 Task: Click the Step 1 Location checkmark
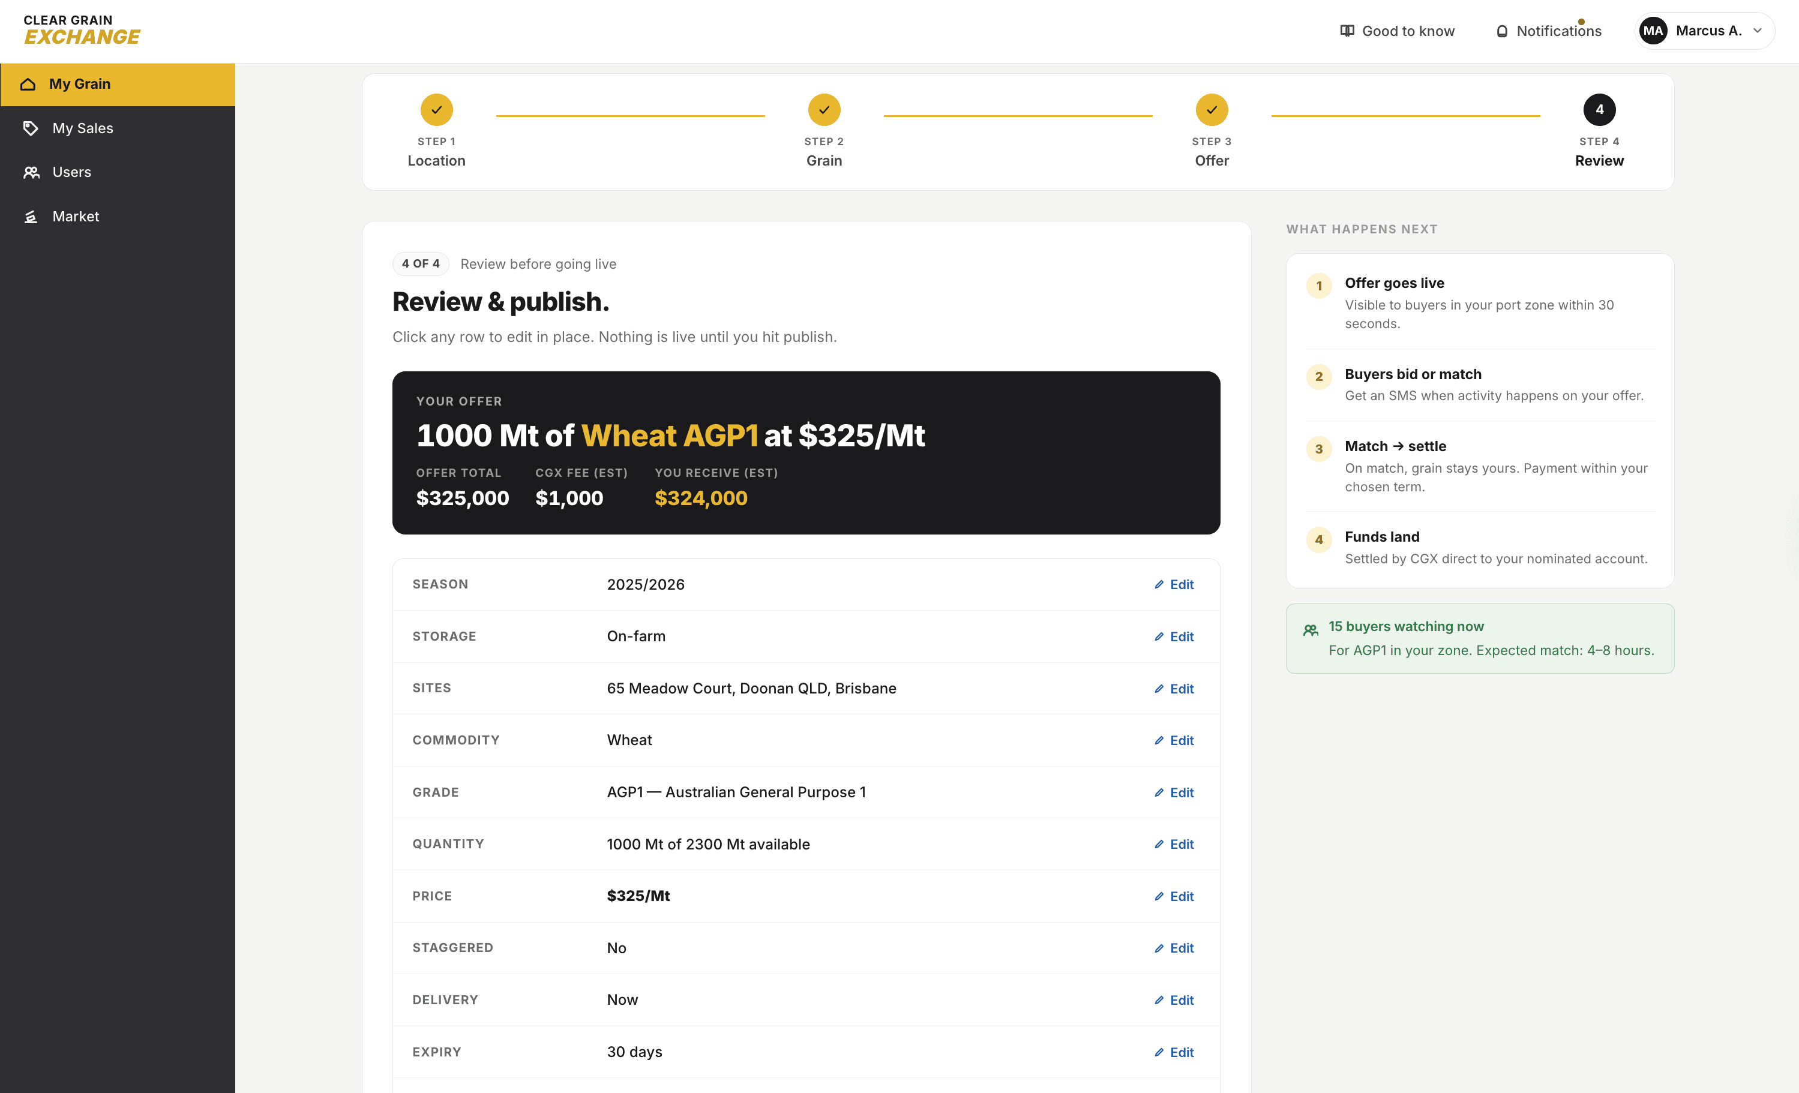436,110
